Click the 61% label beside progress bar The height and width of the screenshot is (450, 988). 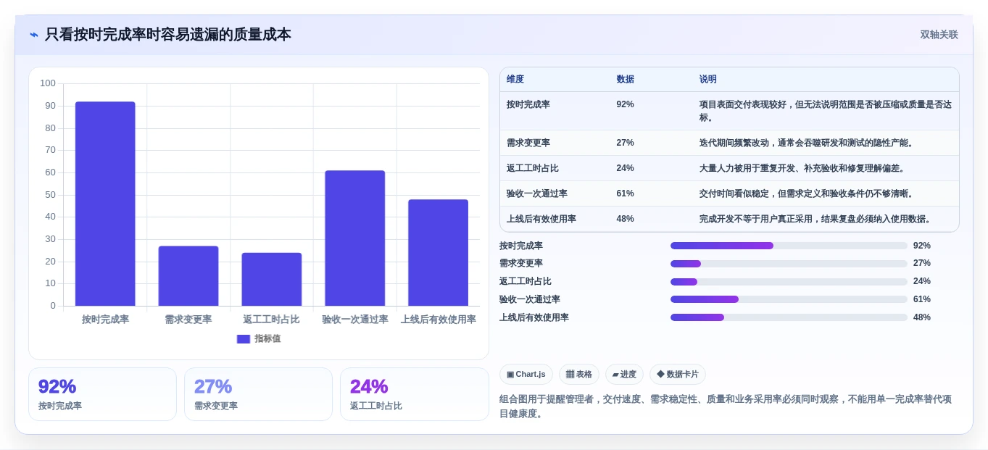922,299
